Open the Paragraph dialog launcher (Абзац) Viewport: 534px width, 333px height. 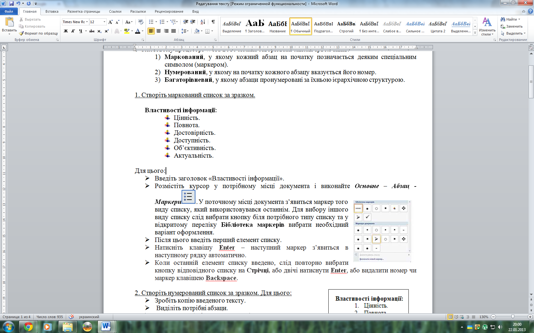pos(216,40)
